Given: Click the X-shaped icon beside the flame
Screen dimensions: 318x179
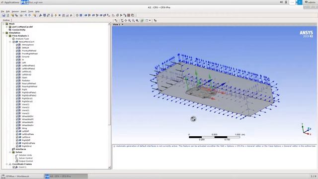Looking at the screenshot, I should coord(60,15).
